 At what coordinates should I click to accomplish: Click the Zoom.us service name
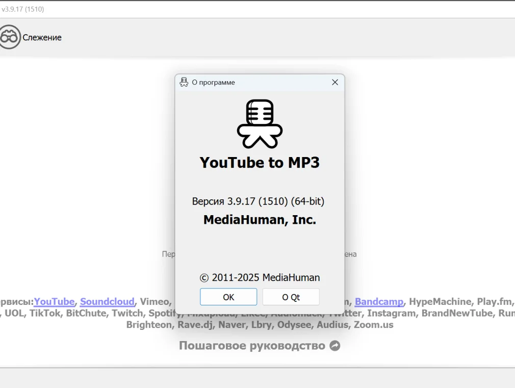tap(373, 324)
